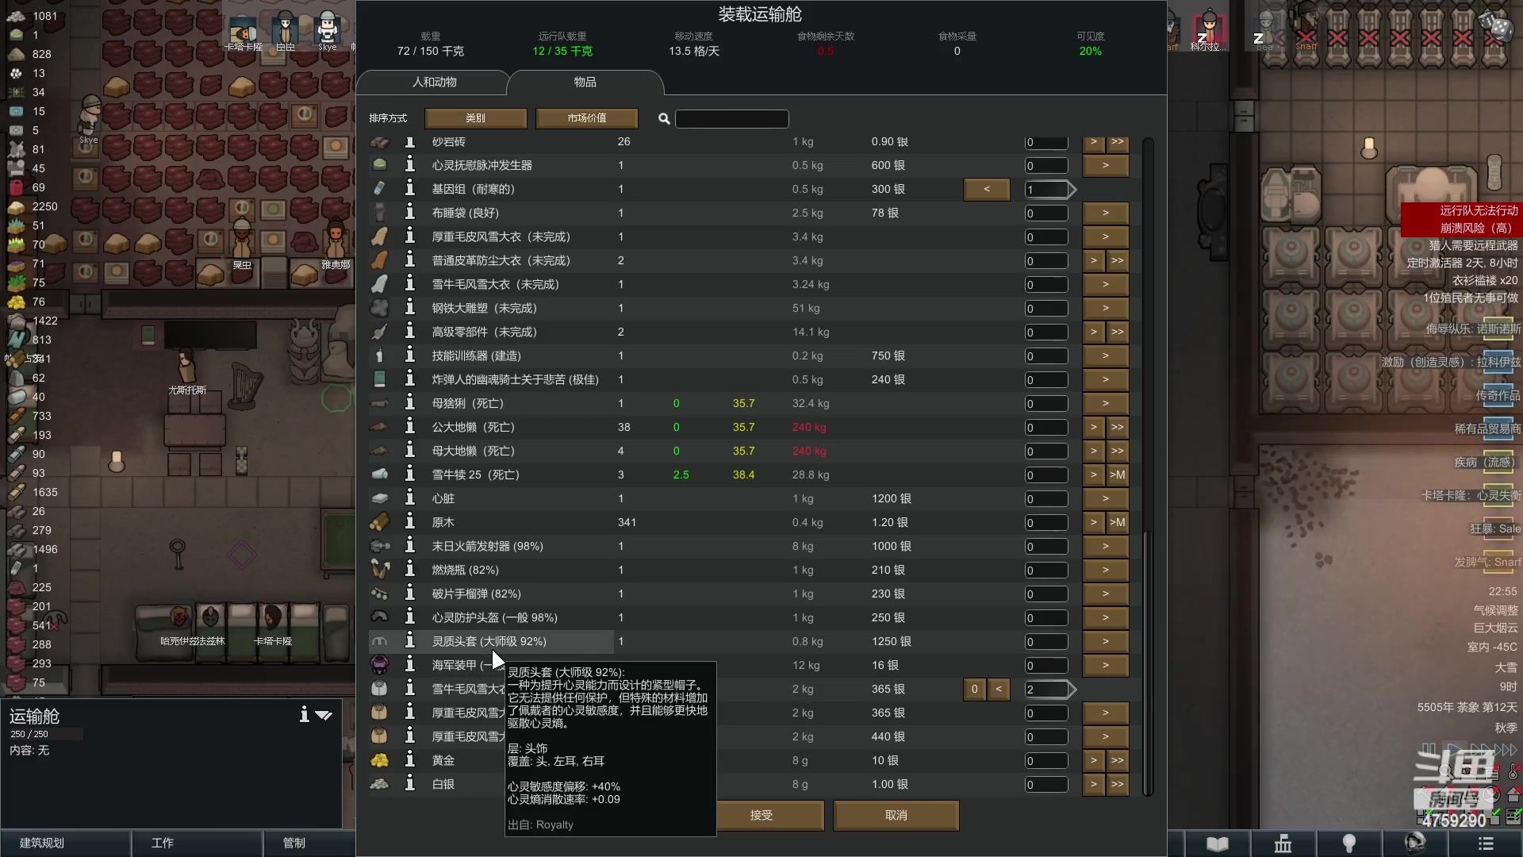Viewport: 1523px width, 857px height.
Task: Remove one 基因组 with < button
Action: 986,189
